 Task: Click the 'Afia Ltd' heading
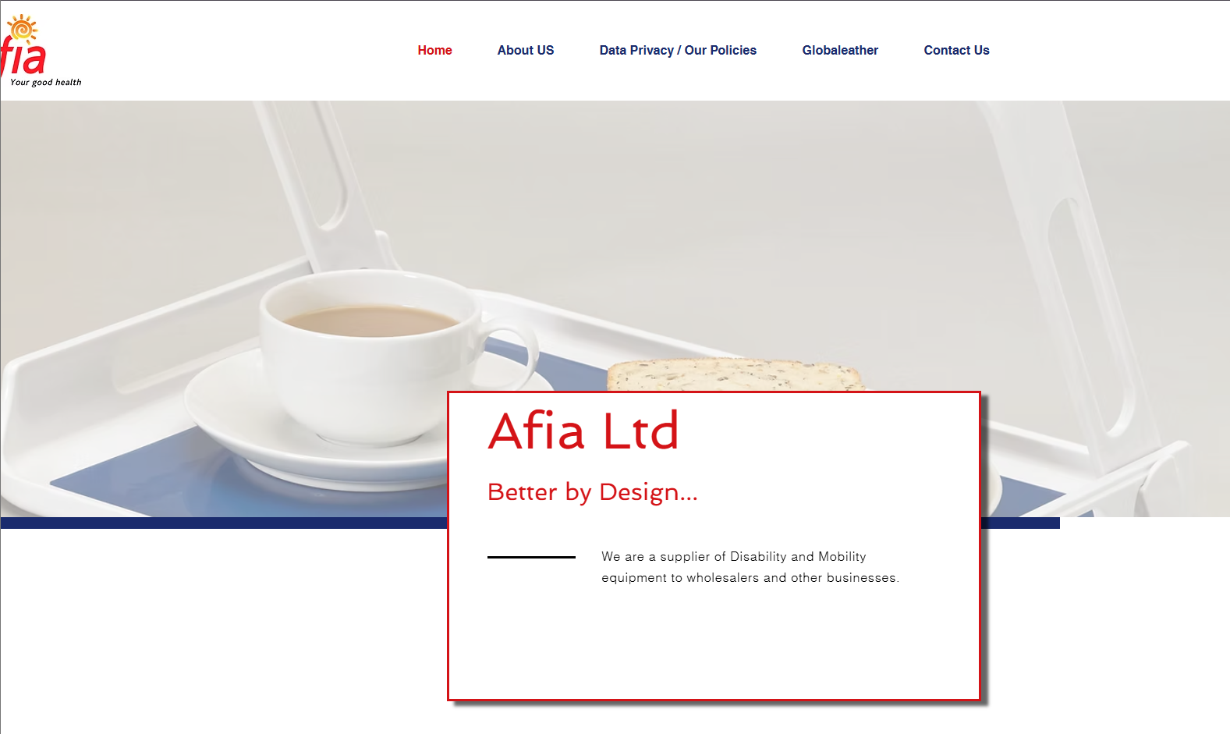tap(583, 431)
